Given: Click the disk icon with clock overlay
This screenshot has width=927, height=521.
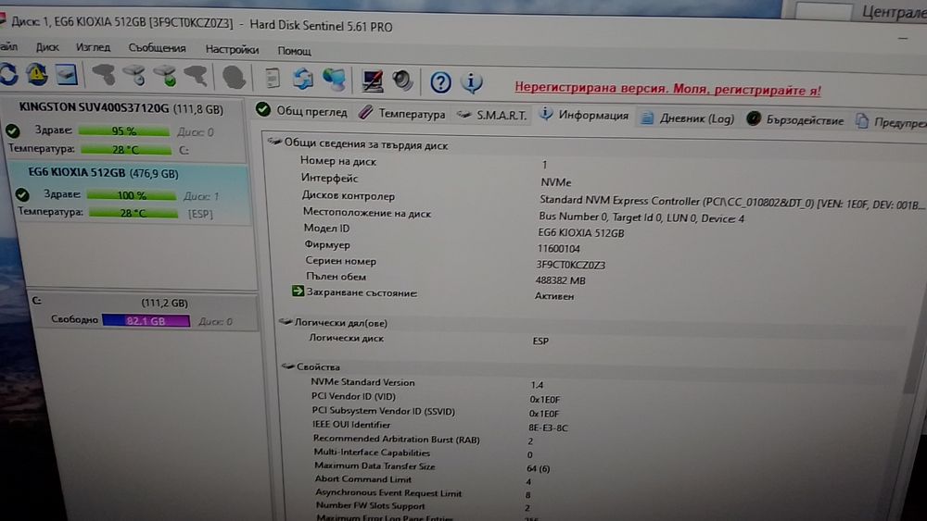Looking at the screenshot, I should click(134, 76).
